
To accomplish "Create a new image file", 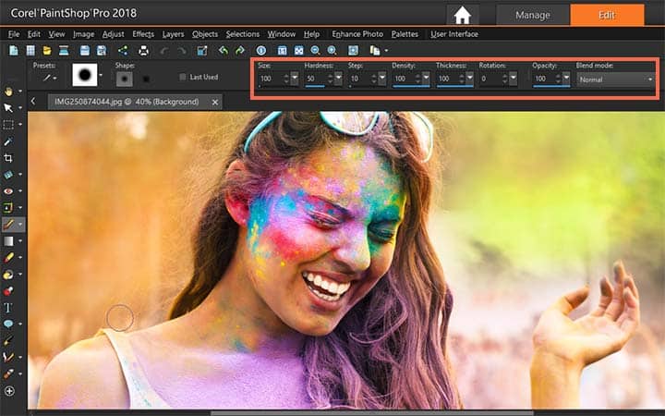I will [x=14, y=51].
